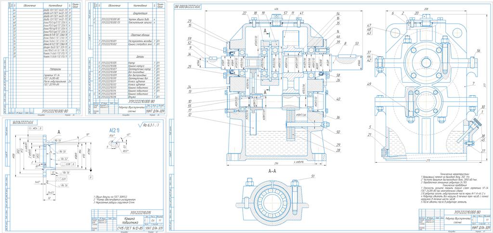493x233 pixels.
Task: Click callout number 30 near the oil dipstick
Action: (x=483, y=106)
